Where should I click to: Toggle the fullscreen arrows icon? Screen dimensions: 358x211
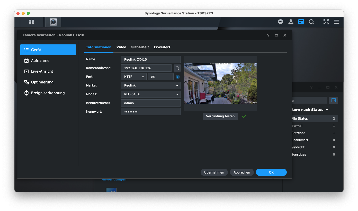(x=326, y=22)
